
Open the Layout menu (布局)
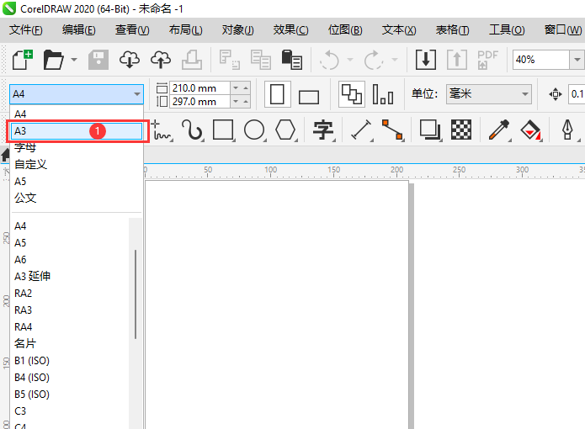click(x=185, y=29)
